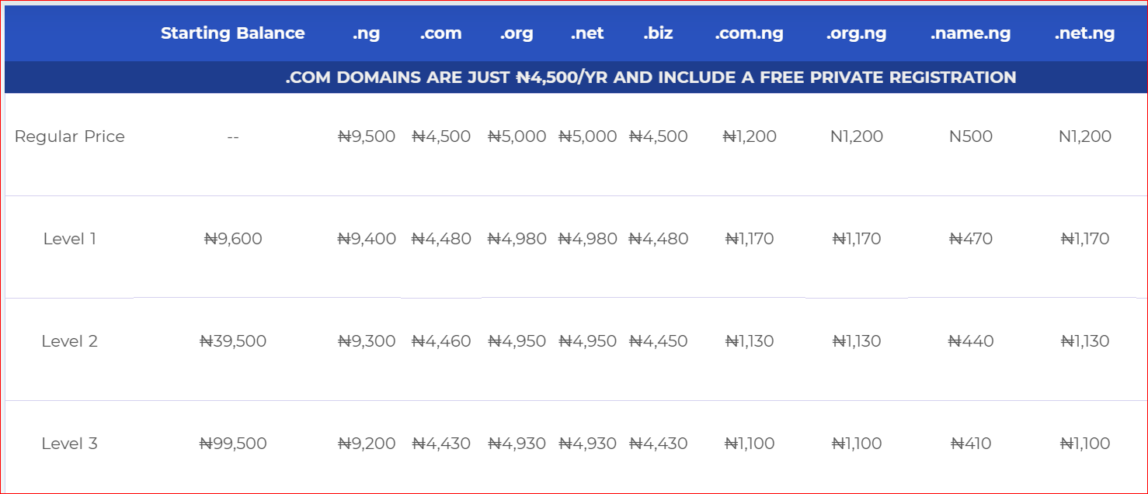Click Level 2 .com price ₦4,460
The height and width of the screenshot is (494, 1148).
coord(441,341)
